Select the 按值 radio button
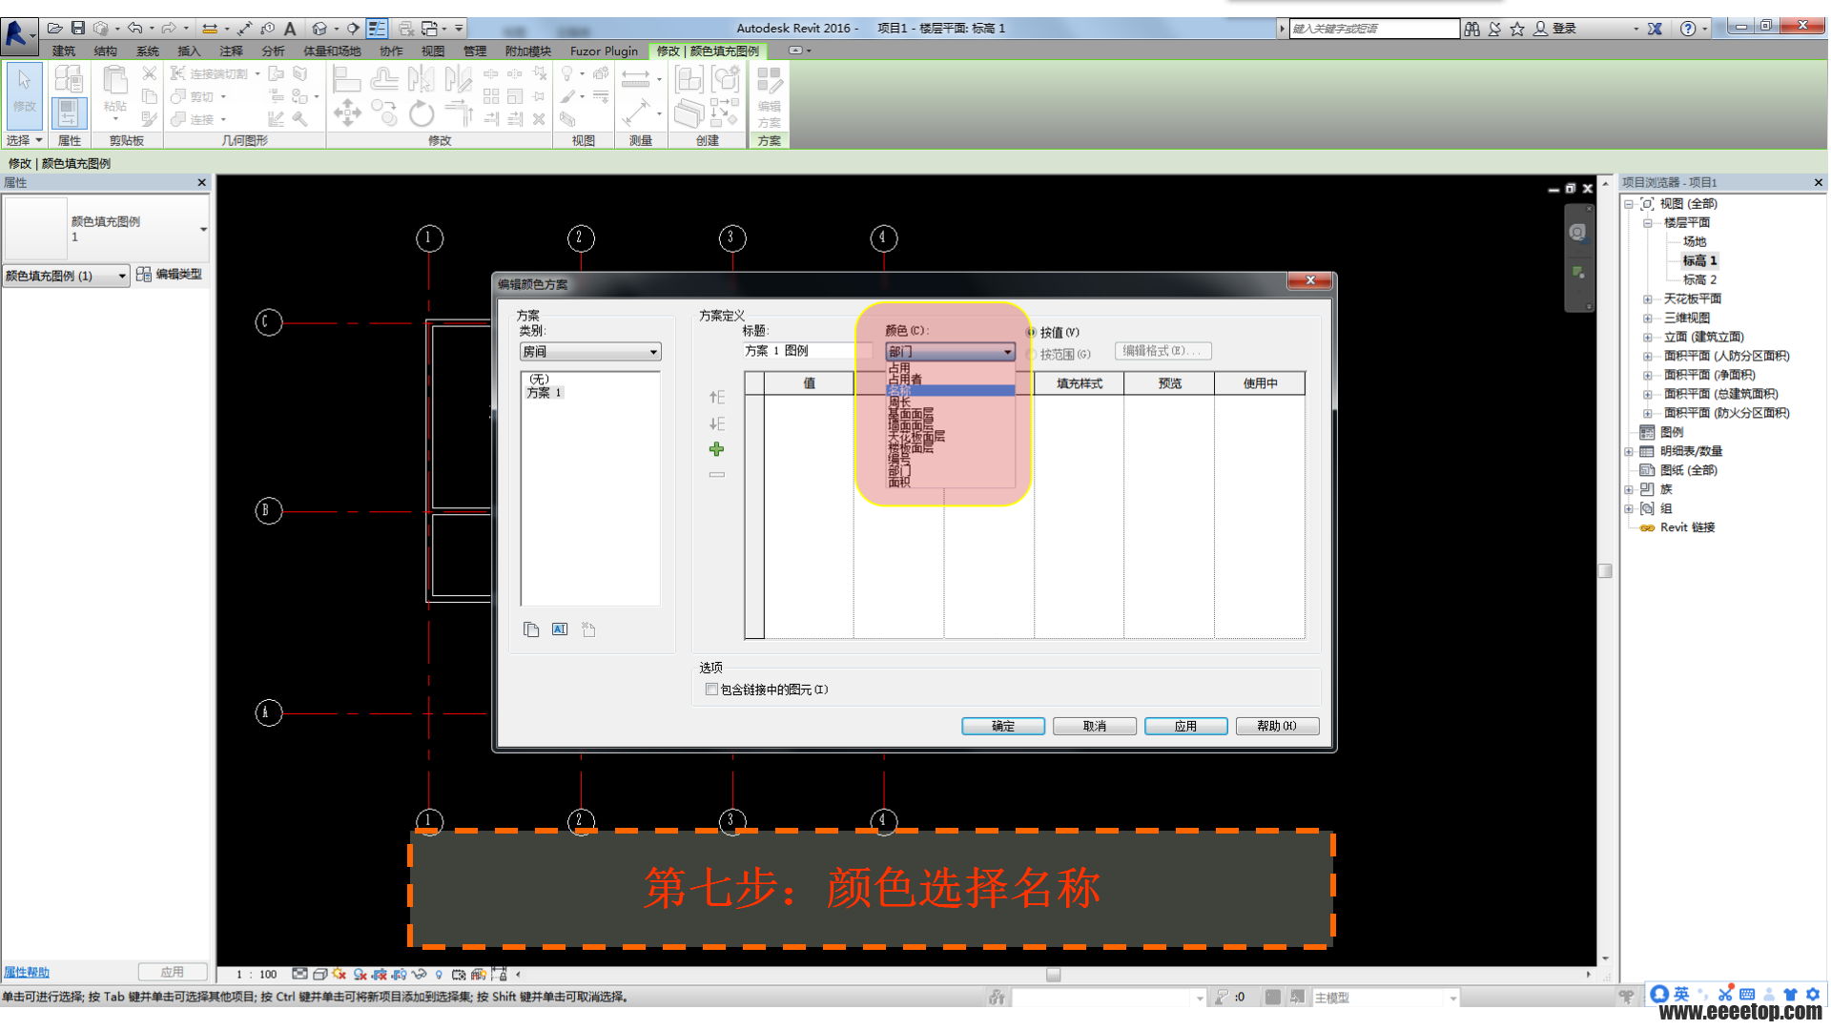The width and height of the screenshot is (1831, 1030). (1031, 332)
